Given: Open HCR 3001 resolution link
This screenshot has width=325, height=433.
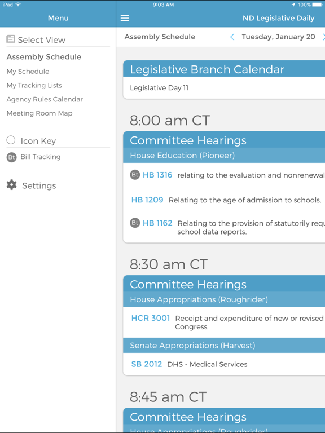Looking at the screenshot, I should 151,318.
